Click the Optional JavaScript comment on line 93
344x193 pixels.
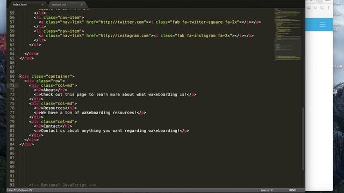click(x=62, y=185)
